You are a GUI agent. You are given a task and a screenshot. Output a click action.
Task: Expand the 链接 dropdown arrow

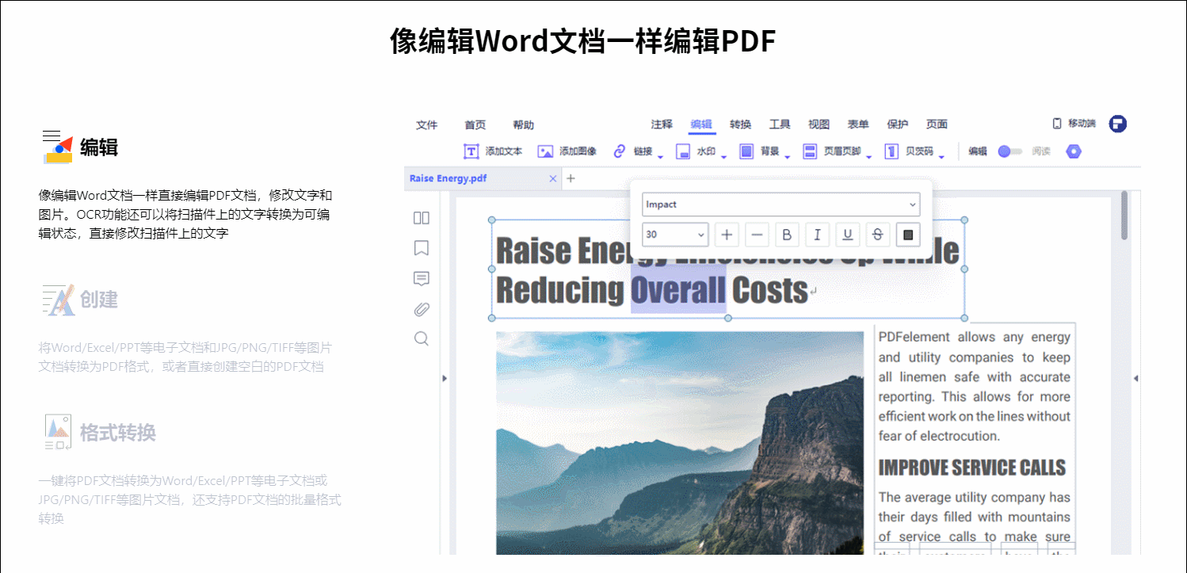click(x=660, y=156)
